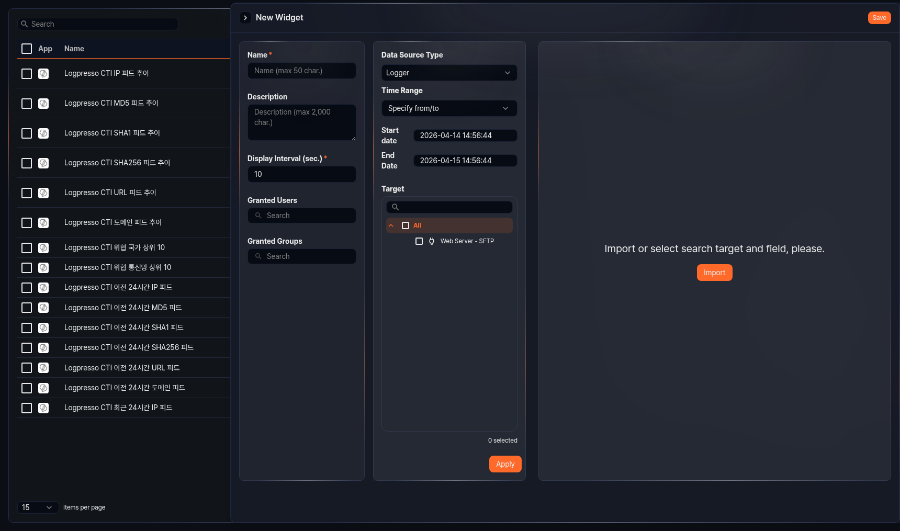This screenshot has width=900, height=531.
Task: Toggle the select-all checkbox in the table header
Action: [27, 49]
